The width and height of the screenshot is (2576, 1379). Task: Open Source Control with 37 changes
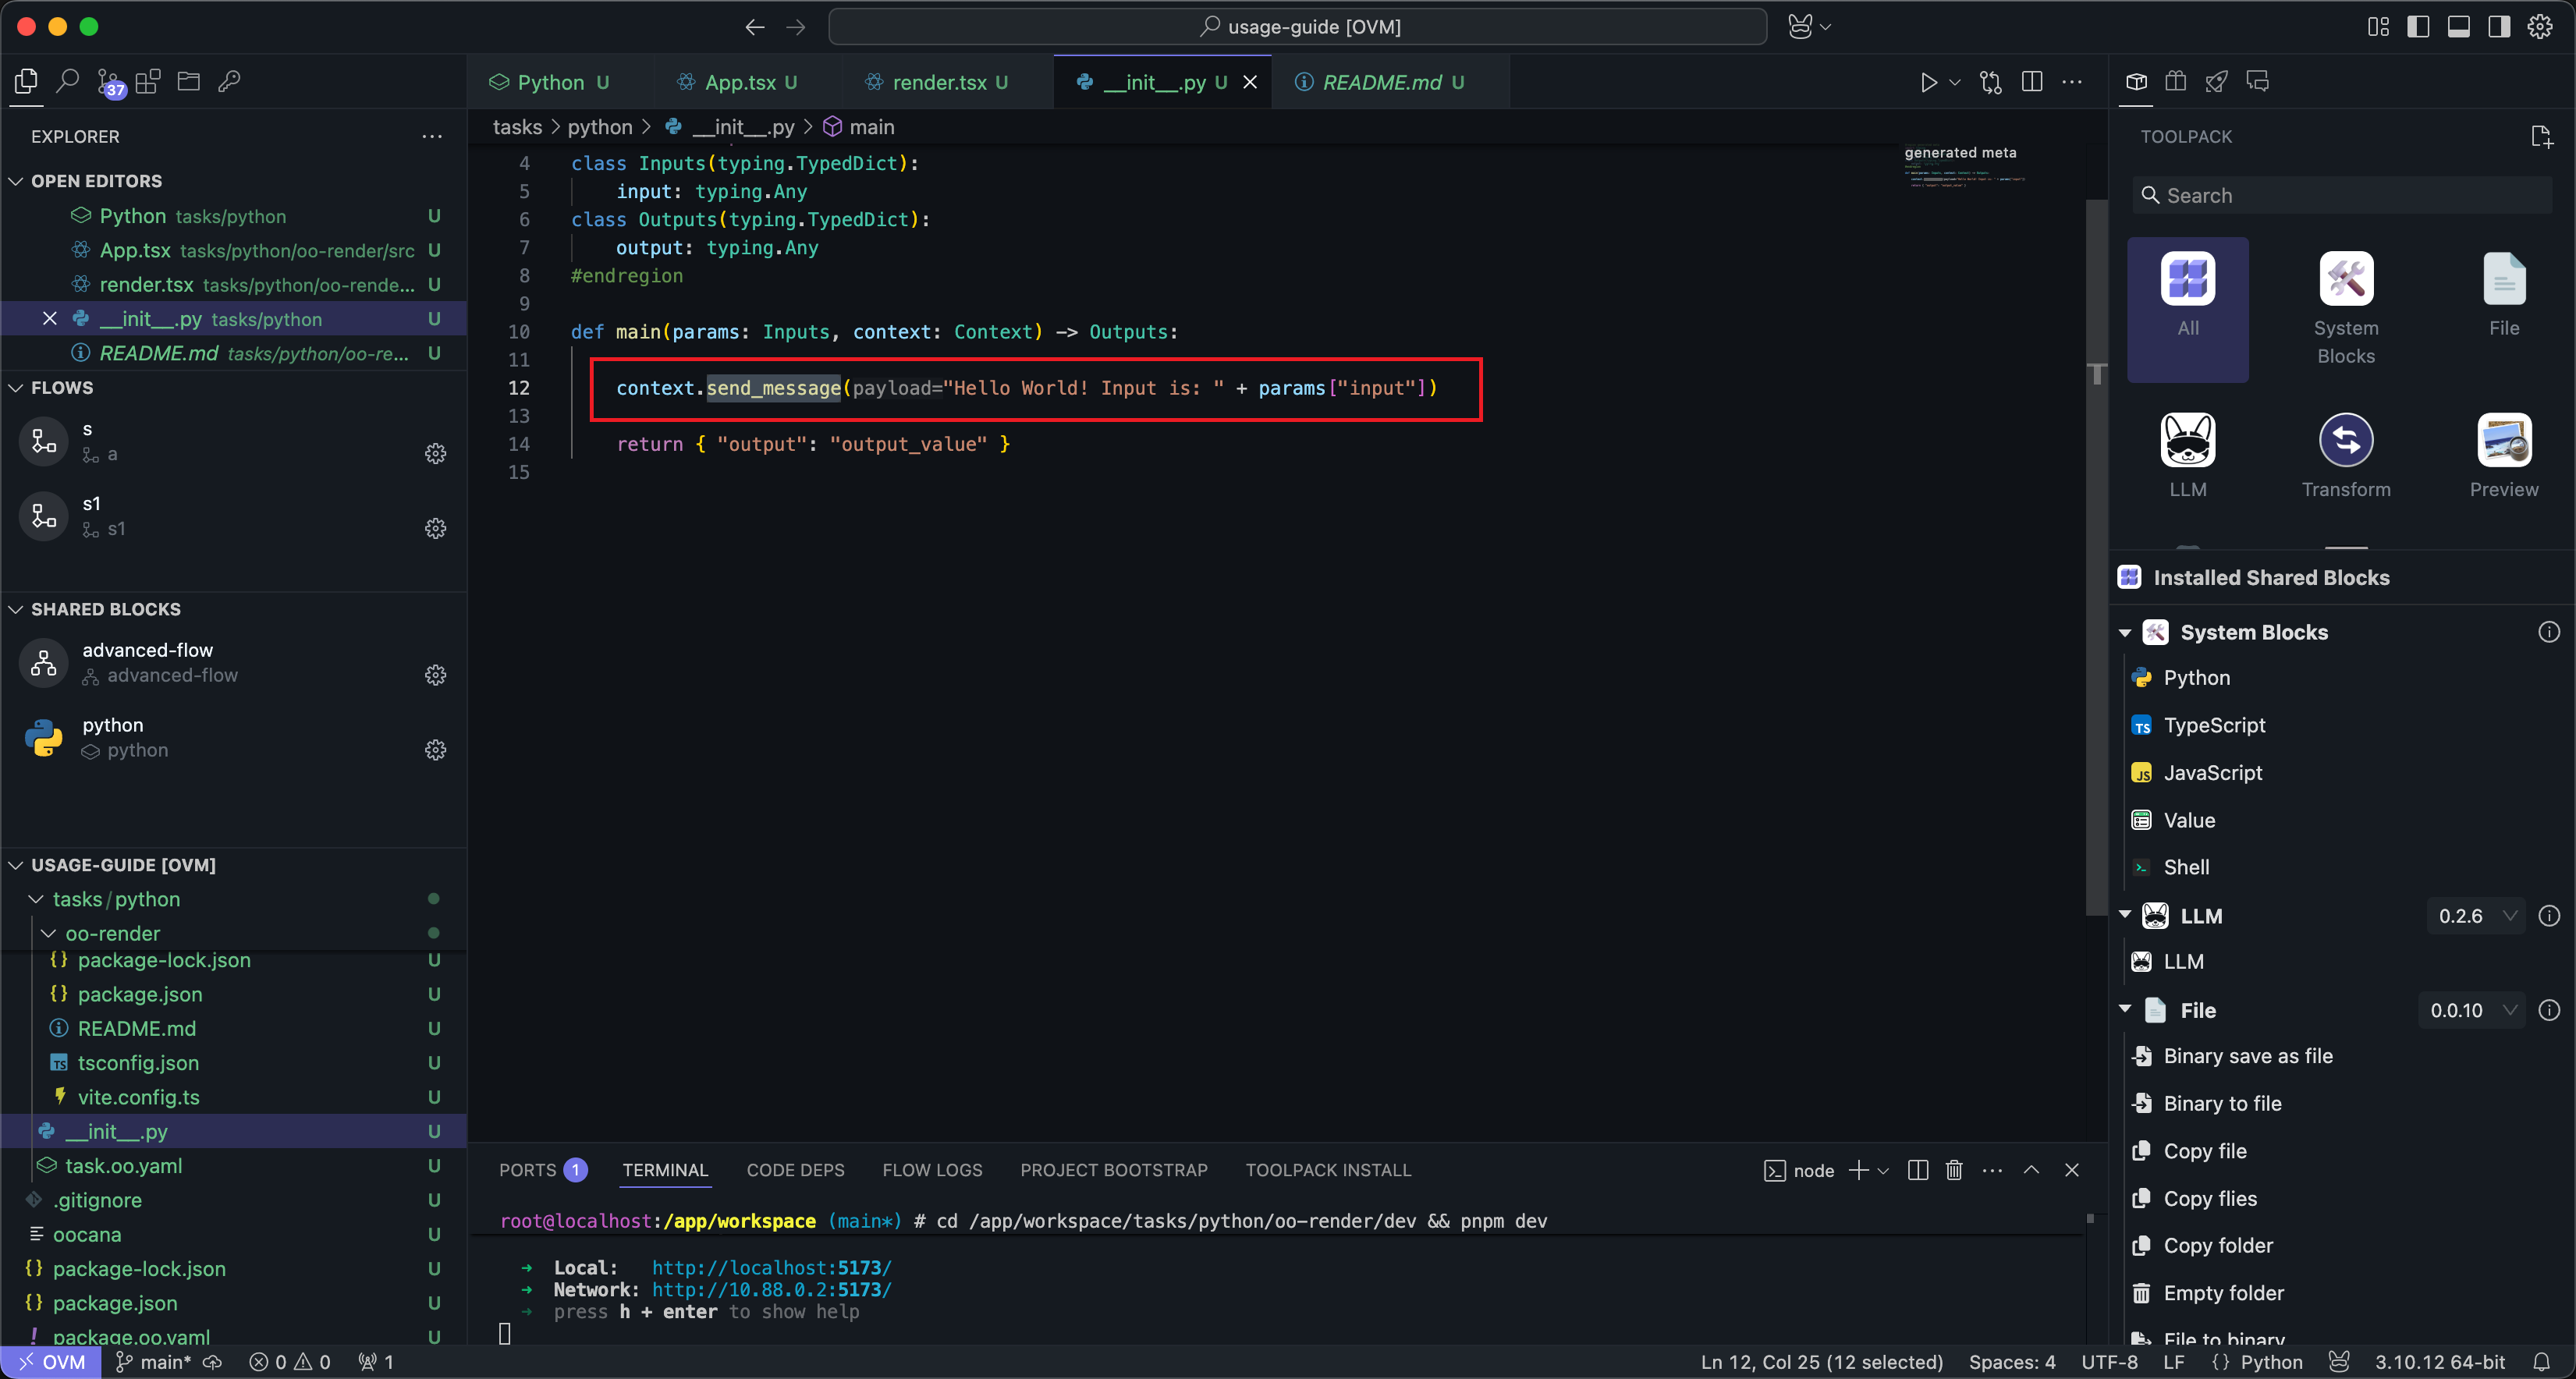click(x=109, y=82)
